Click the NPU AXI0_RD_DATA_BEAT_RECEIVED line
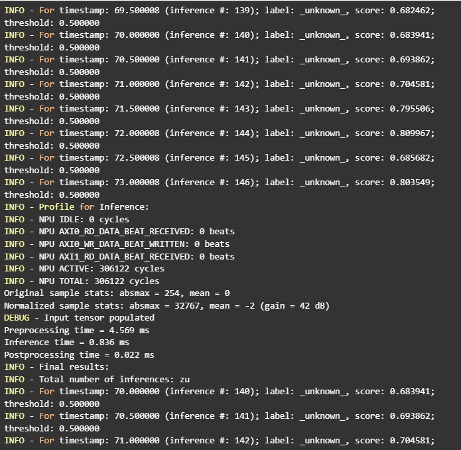Screen dimensions: 461x450 point(119,232)
